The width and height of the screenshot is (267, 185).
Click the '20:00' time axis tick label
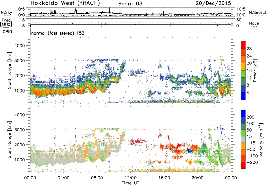click(x=198, y=178)
